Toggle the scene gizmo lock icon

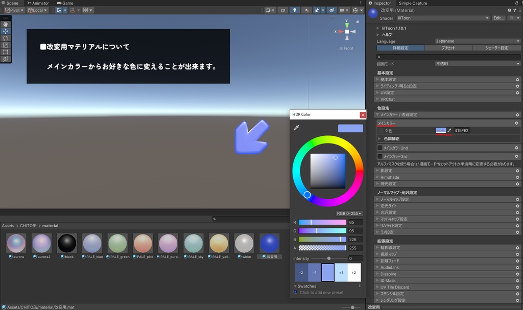358,21
